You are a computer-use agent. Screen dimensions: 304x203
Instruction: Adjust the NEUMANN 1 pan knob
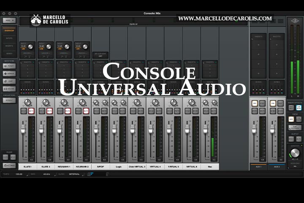64,102
